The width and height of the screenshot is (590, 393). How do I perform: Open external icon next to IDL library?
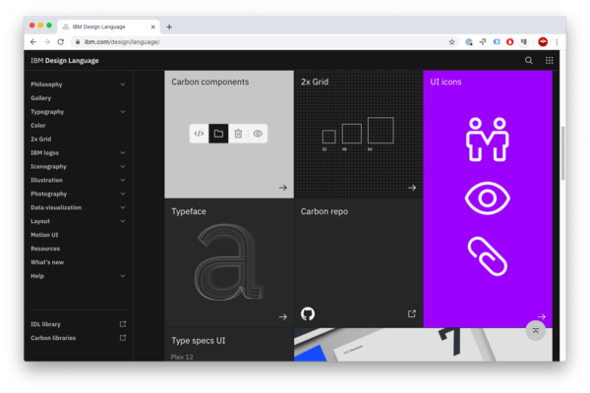(123, 324)
